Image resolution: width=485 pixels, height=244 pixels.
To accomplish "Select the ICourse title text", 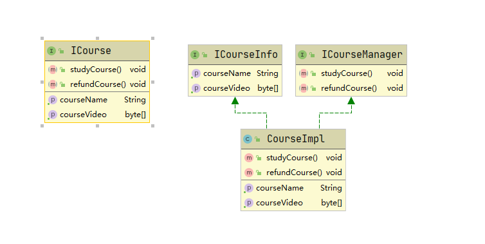I will coord(91,51).
